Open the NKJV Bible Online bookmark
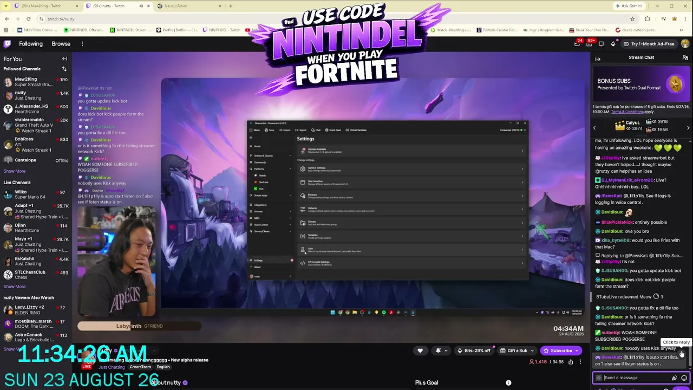The height and width of the screenshot is (390, 693). pos(38,30)
